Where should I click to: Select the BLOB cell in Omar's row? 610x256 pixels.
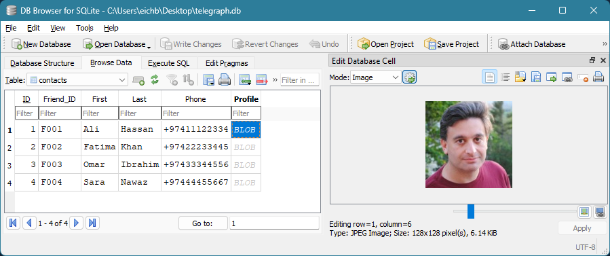pyautogui.click(x=246, y=164)
